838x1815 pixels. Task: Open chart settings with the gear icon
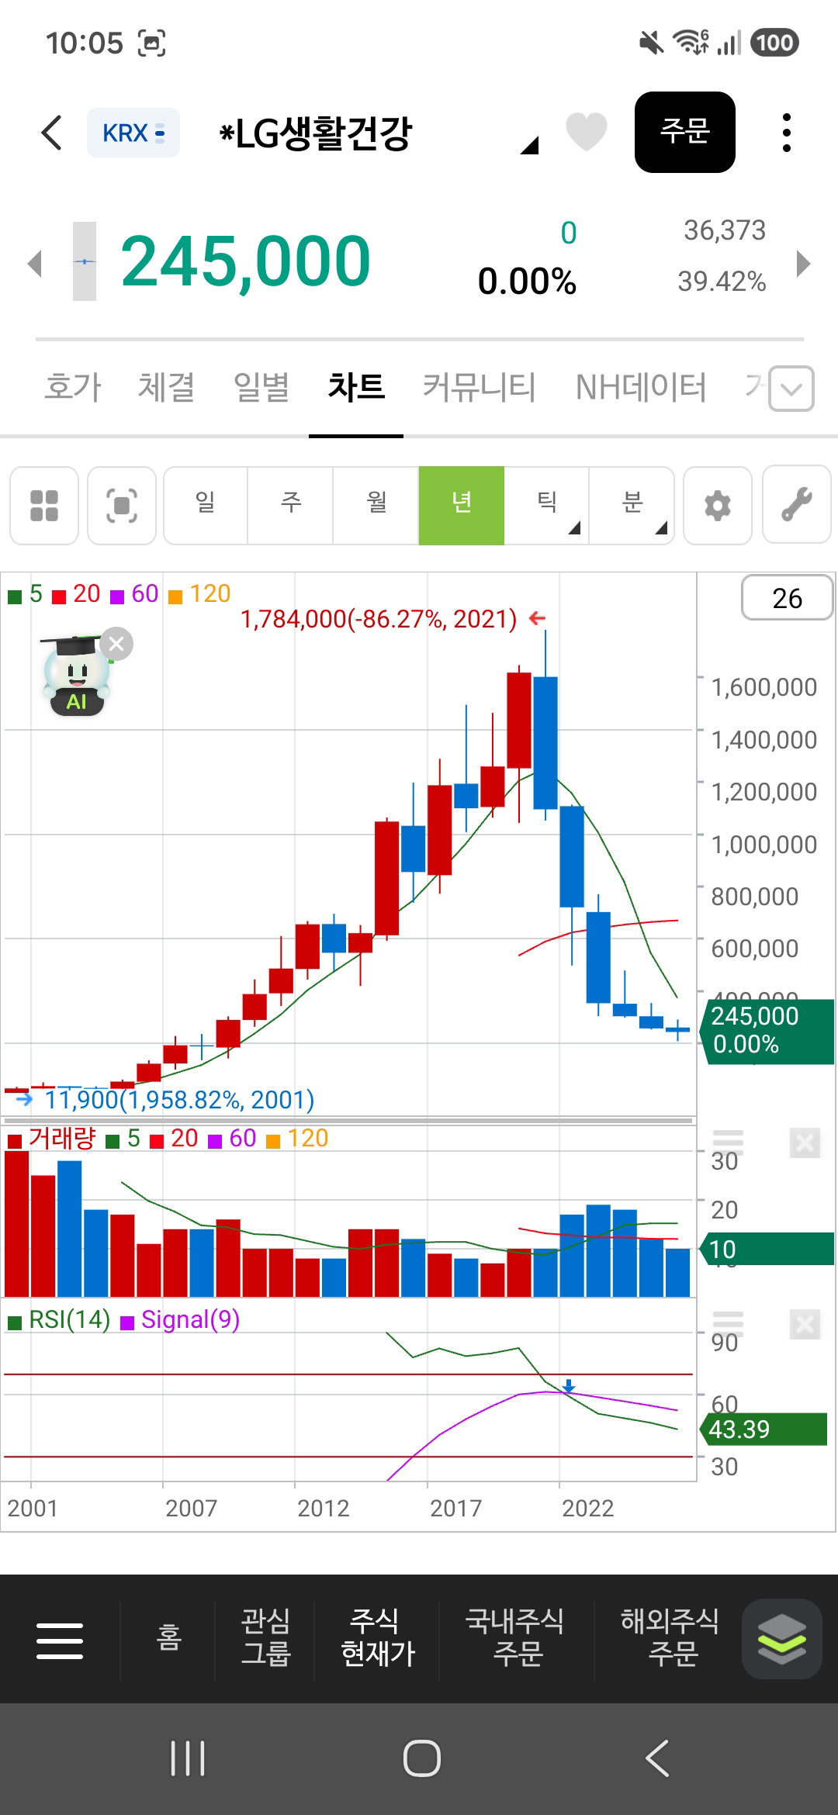point(718,506)
